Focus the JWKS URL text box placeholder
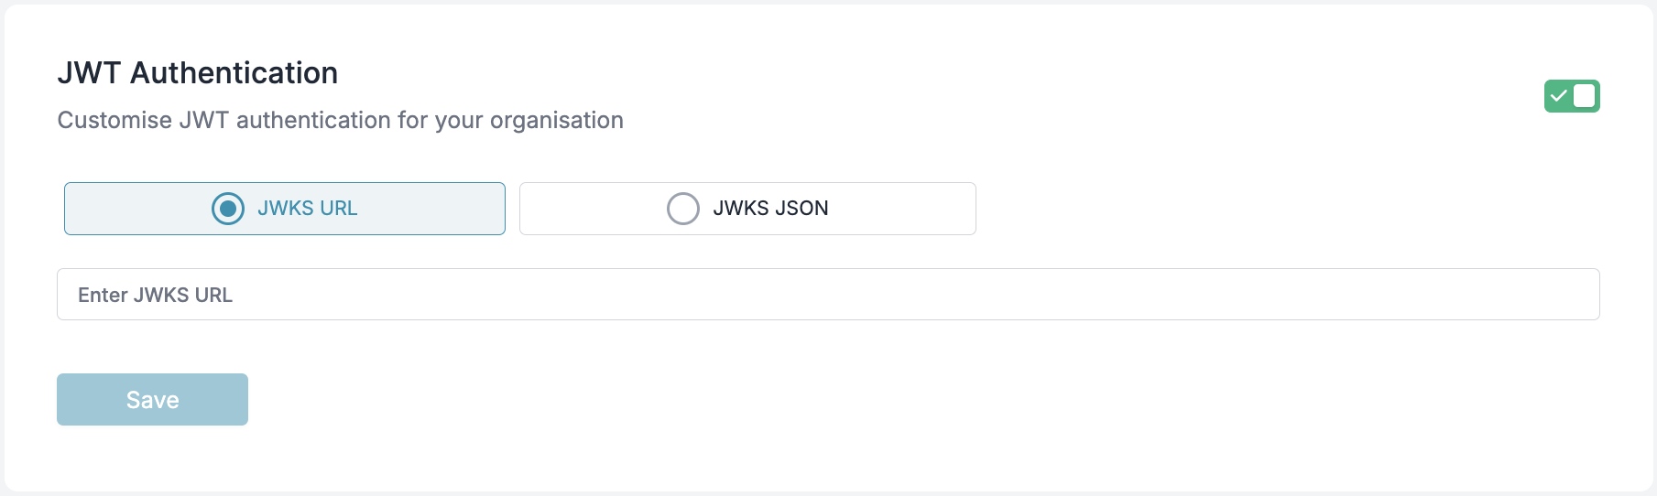 [155, 295]
